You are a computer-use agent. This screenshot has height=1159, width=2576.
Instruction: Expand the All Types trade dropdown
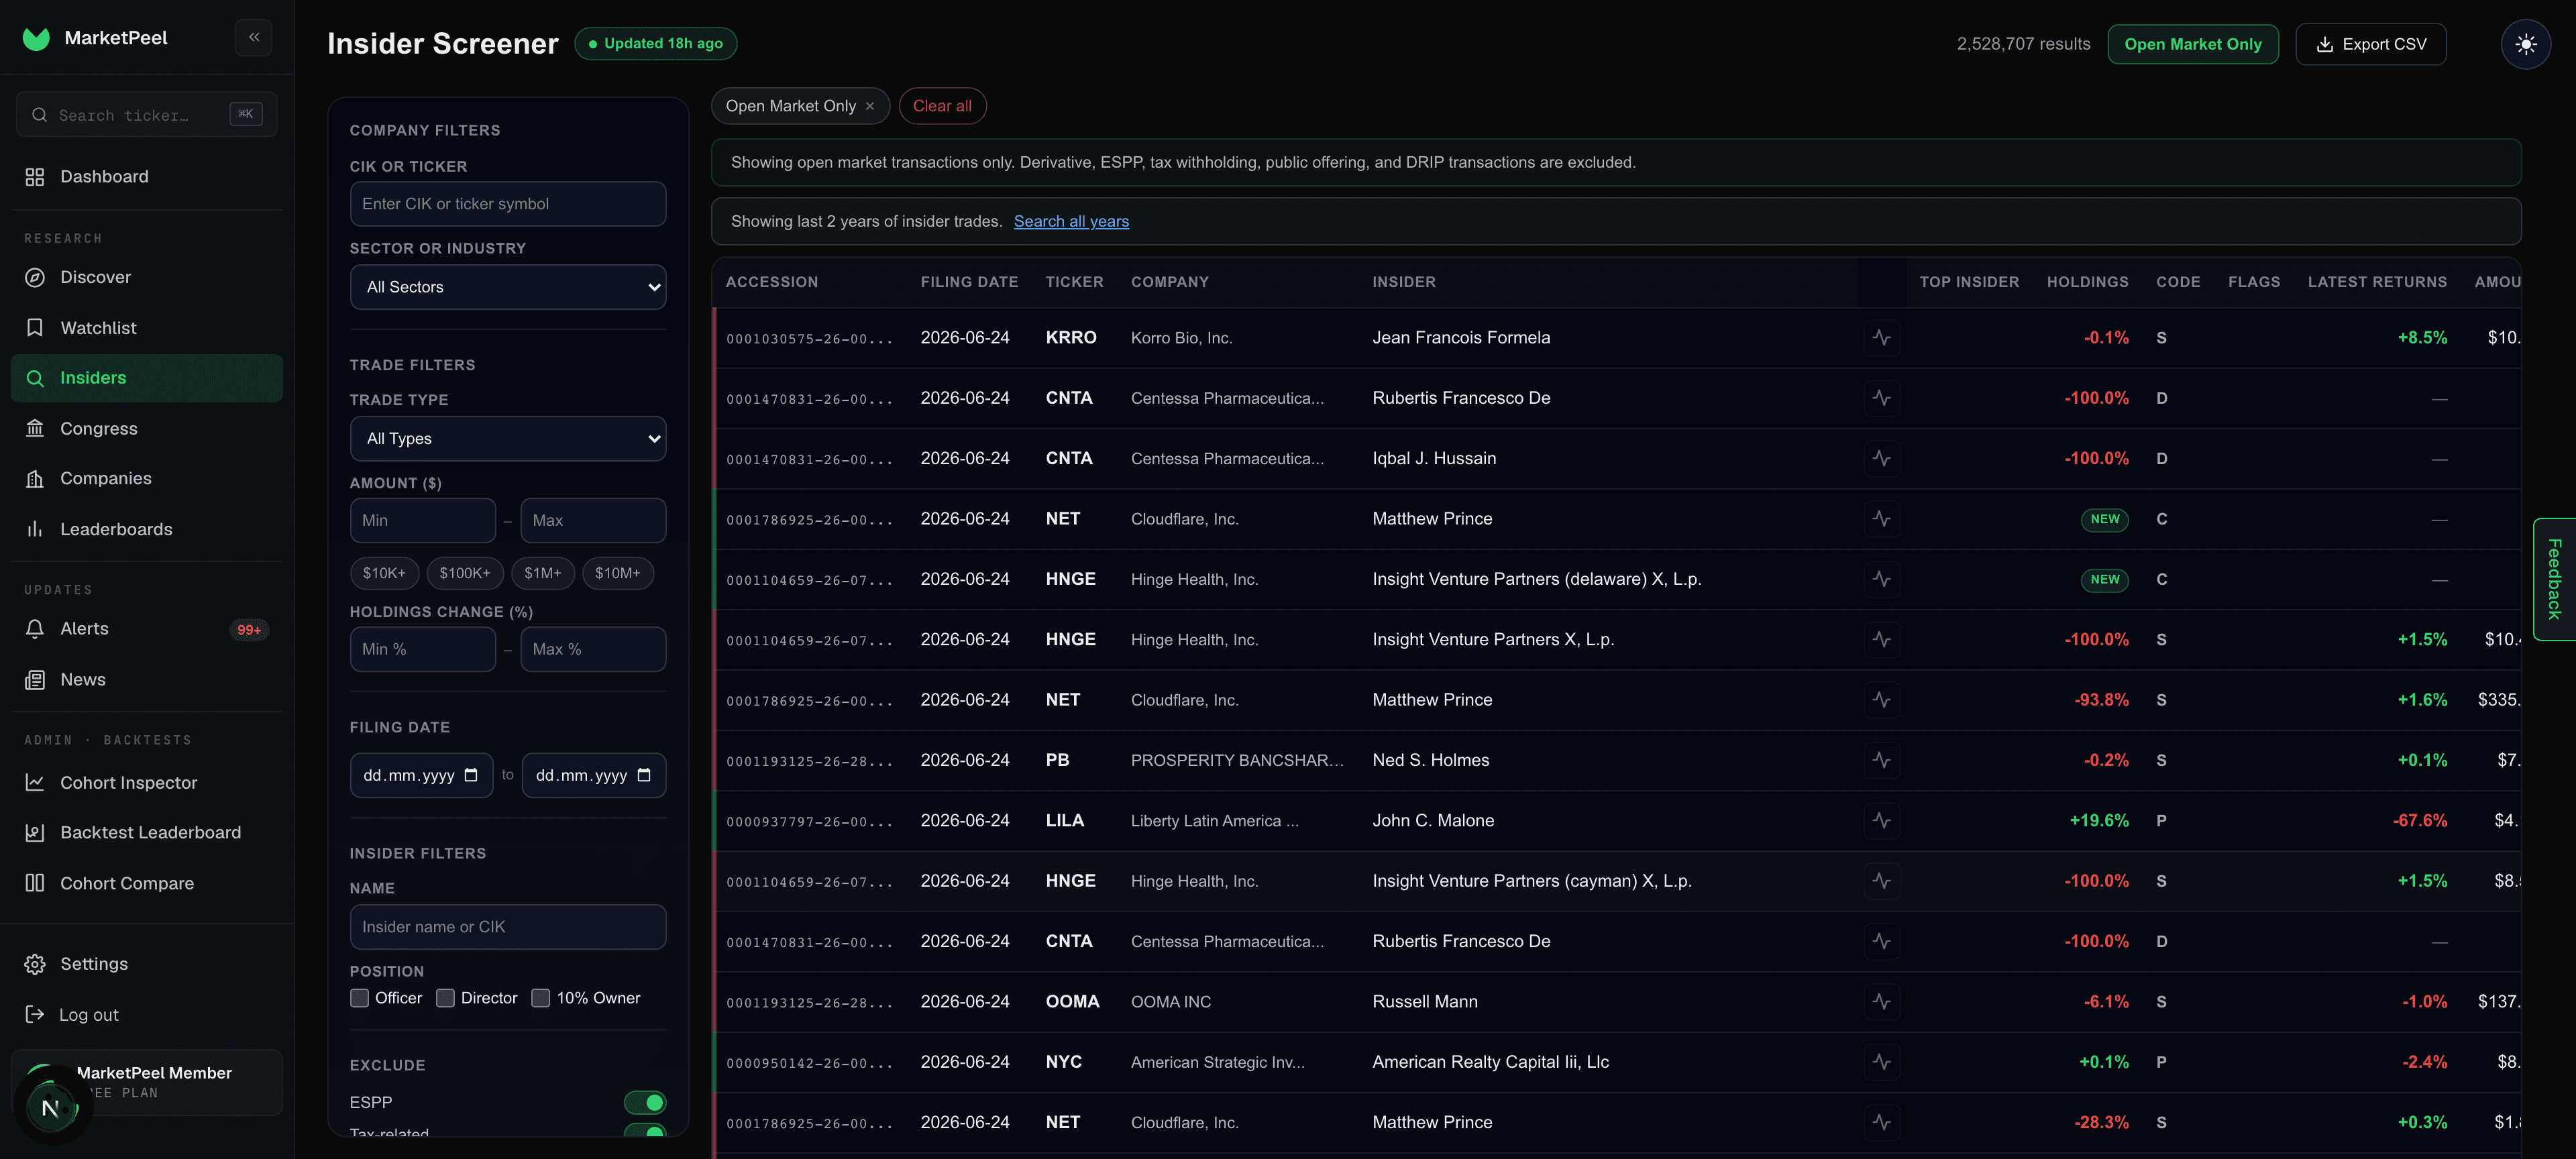click(508, 438)
